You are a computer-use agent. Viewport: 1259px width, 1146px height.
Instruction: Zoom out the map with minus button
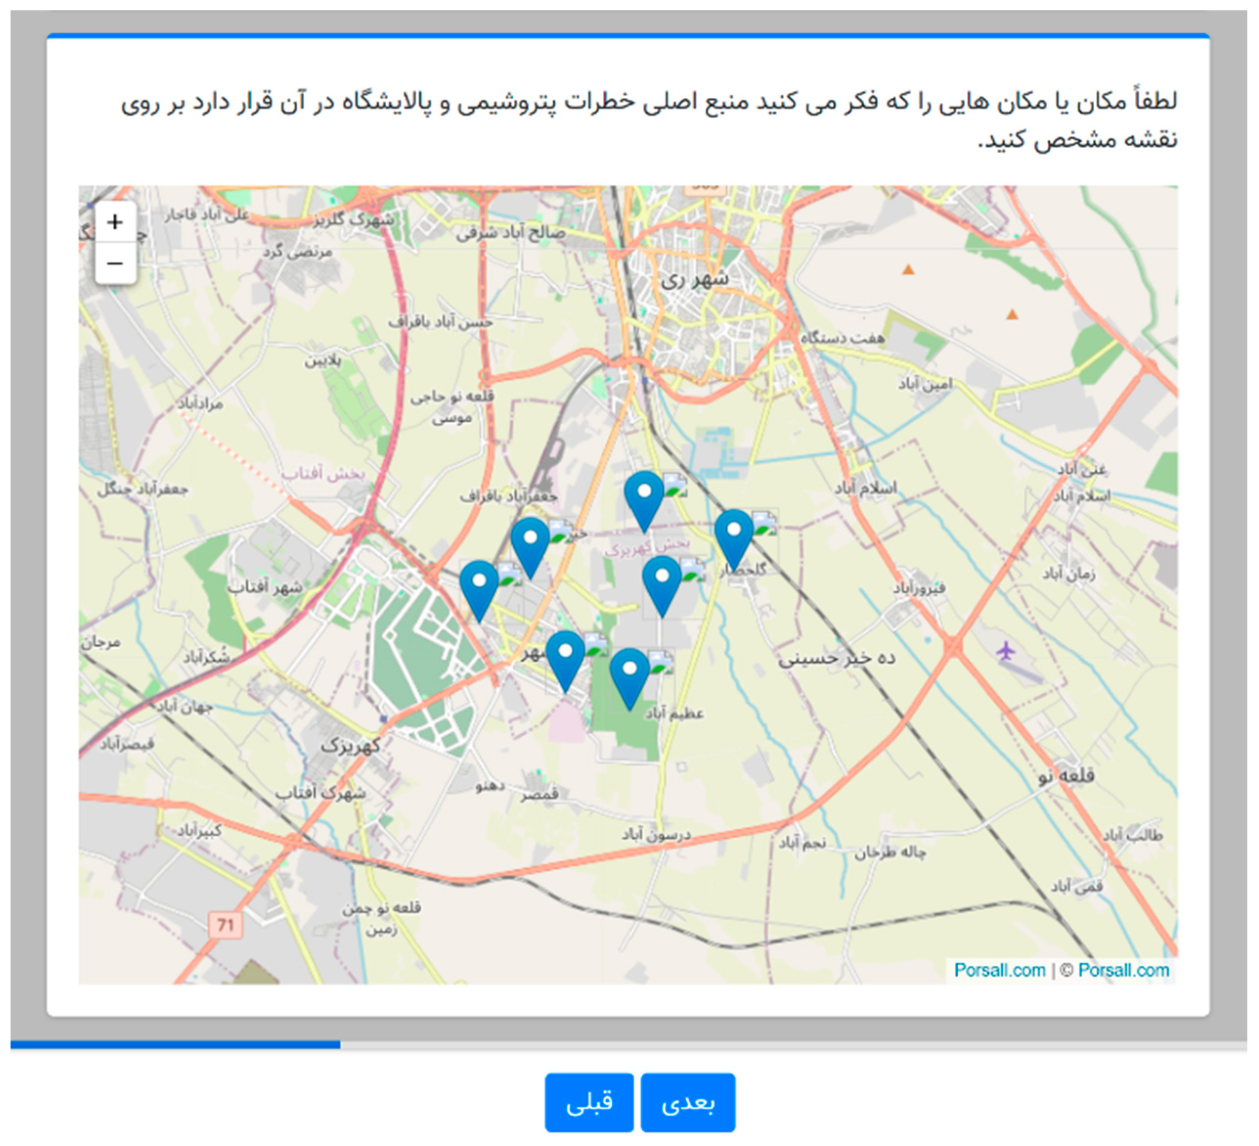point(115,263)
